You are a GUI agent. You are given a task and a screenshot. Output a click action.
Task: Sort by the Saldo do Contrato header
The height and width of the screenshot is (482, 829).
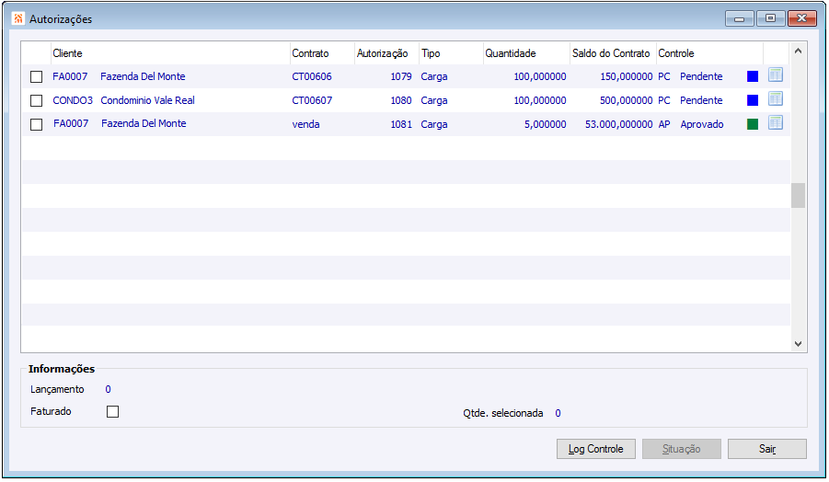pyautogui.click(x=614, y=53)
